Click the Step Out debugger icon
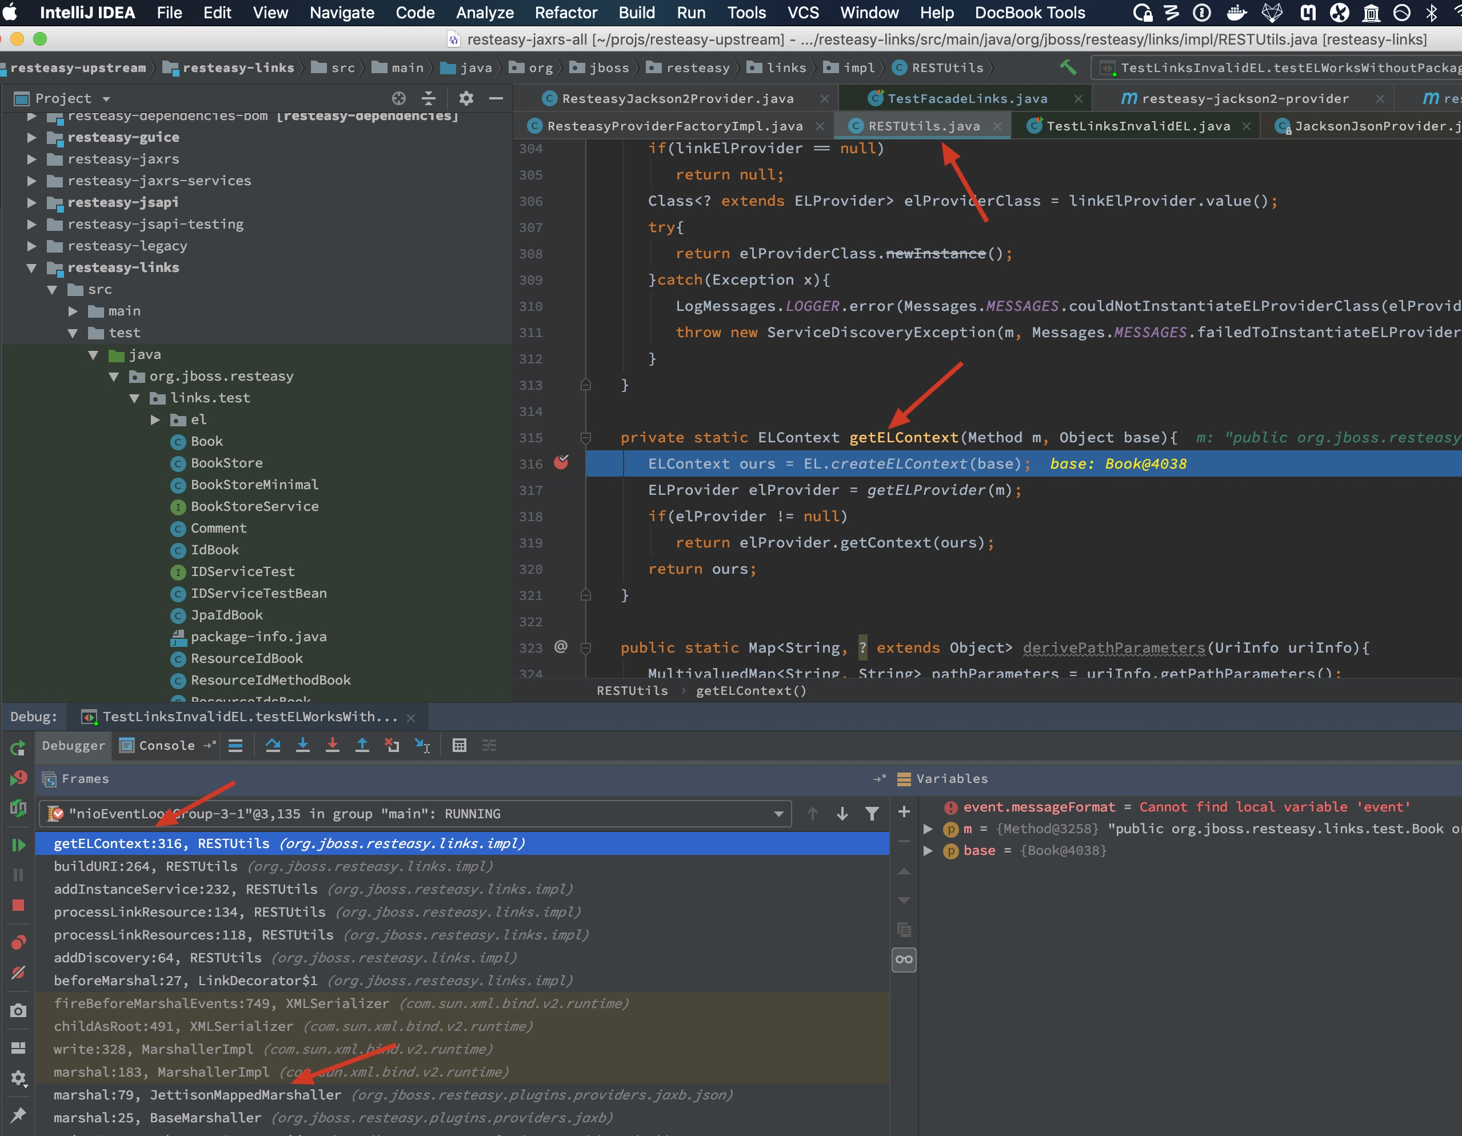 tap(362, 745)
